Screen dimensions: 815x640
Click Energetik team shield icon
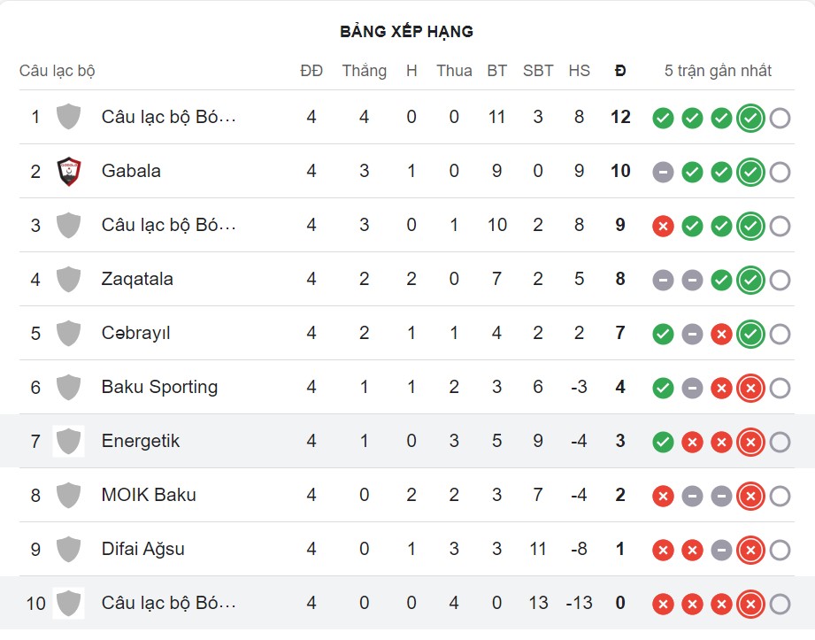[x=68, y=441]
